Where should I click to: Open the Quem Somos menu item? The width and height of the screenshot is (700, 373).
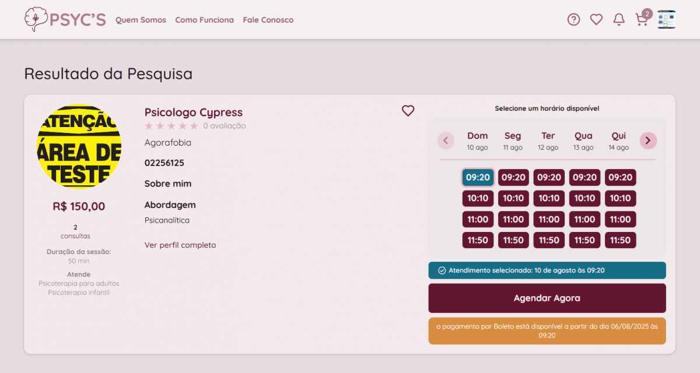coord(141,20)
